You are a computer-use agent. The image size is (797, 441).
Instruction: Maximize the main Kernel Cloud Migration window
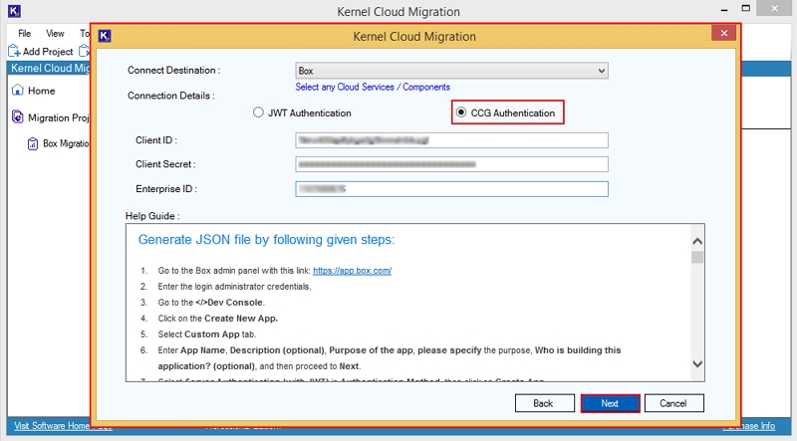(745, 8)
